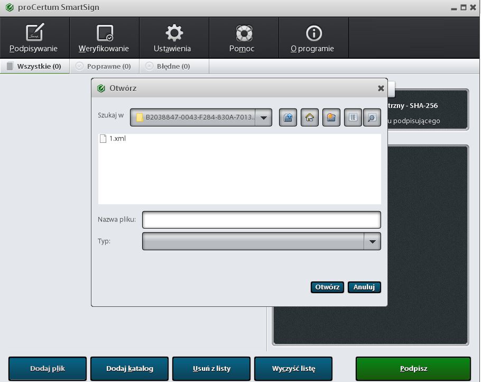Switch to list view in Otwórz dialog

353,117
